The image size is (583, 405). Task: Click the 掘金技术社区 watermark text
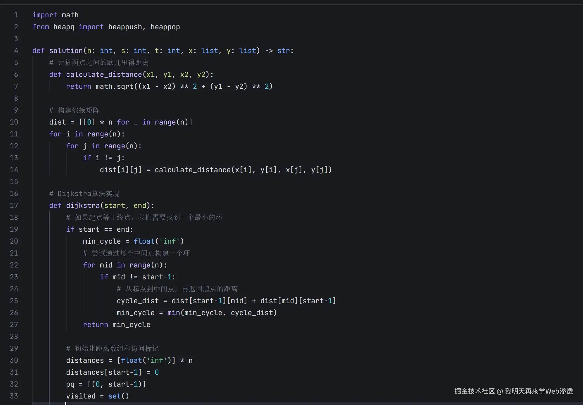tap(474, 391)
